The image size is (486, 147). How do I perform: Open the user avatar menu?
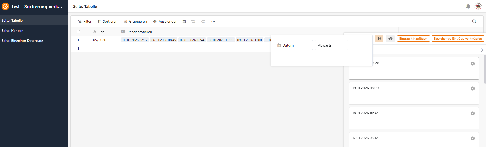[x=478, y=6]
